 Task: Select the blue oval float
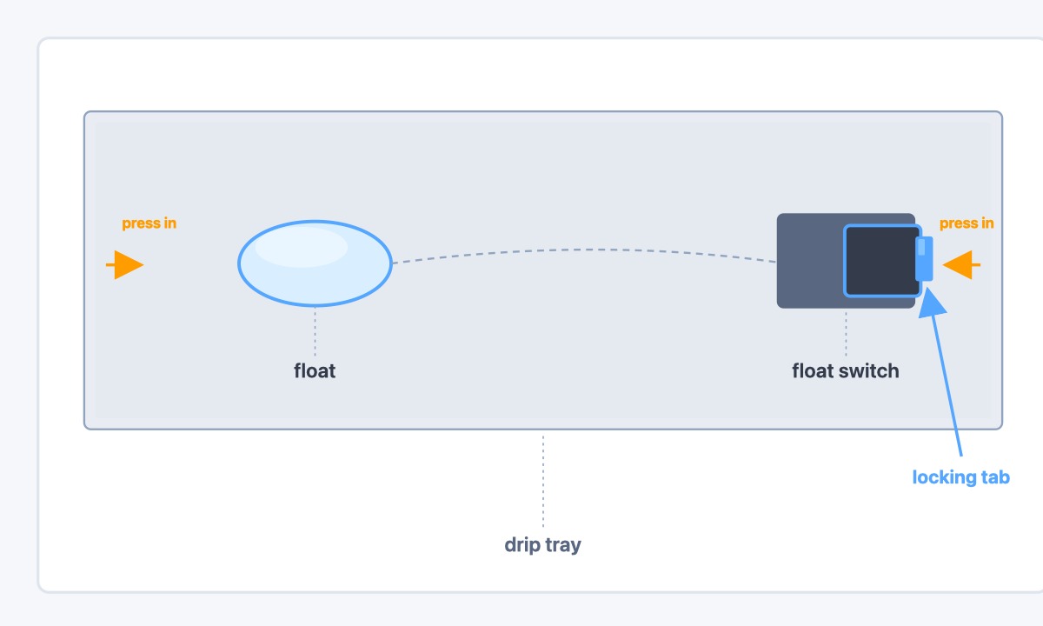(x=315, y=263)
